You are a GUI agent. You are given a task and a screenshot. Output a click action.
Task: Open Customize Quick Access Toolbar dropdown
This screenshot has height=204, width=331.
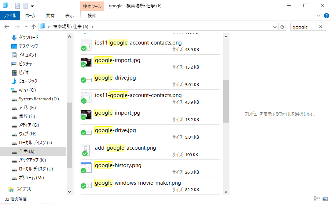pyautogui.click(x=32, y=6)
